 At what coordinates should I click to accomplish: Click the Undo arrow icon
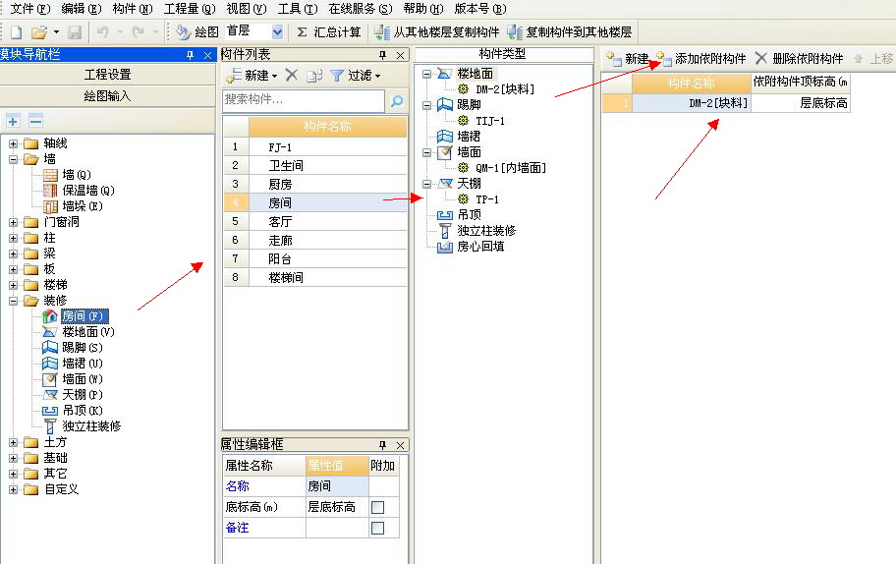point(103,32)
